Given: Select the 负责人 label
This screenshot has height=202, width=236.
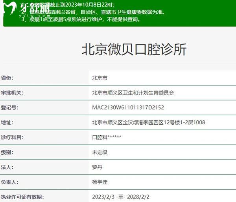Looking at the screenshot, I should tap(9, 182).
